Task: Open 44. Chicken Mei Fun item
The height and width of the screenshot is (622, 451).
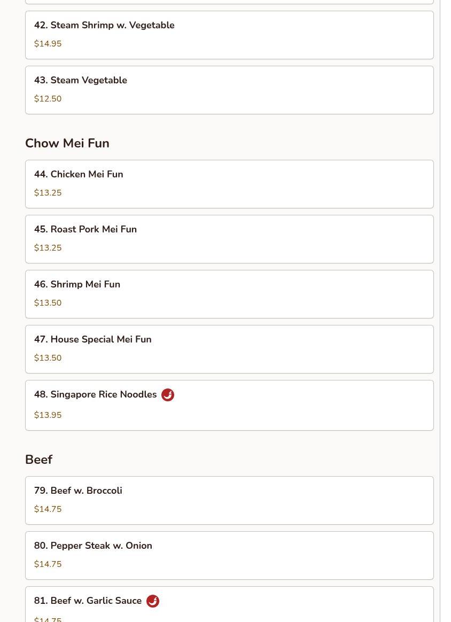Action: point(229,184)
